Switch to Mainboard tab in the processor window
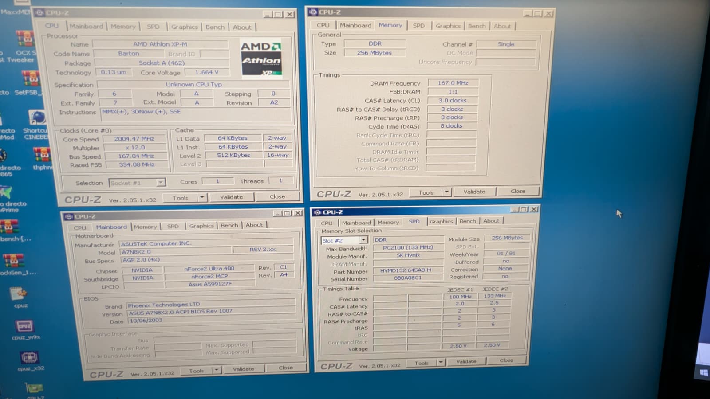710x399 pixels. coord(86,27)
